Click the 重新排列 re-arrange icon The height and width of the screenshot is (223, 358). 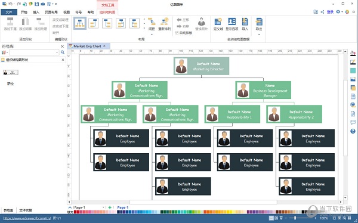(165, 21)
